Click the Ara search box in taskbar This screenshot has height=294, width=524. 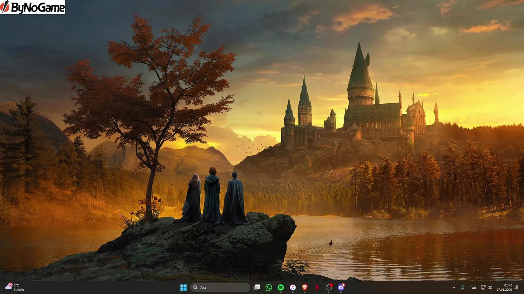(x=221, y=287)
